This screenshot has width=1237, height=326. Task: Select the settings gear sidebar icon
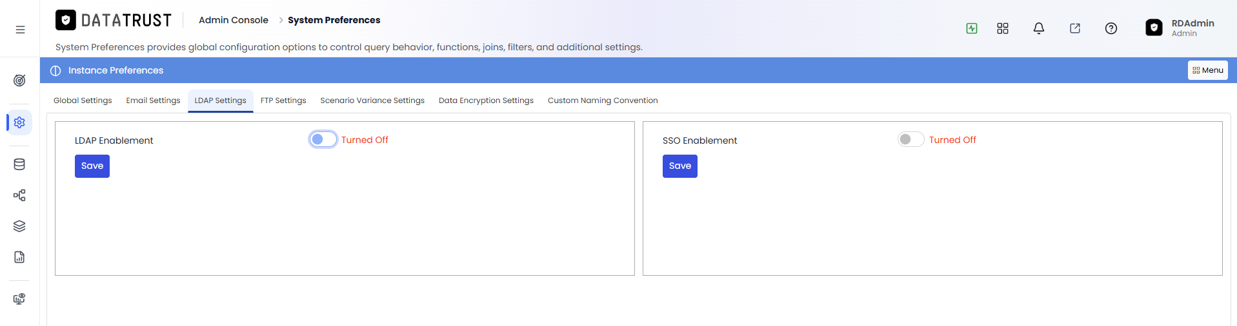tap(19, 122)
